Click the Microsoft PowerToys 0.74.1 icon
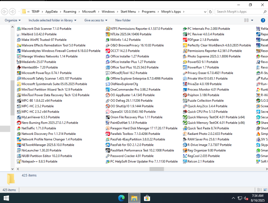The width and height of the screenshot is (268, 203). click(x=19, y=73)
